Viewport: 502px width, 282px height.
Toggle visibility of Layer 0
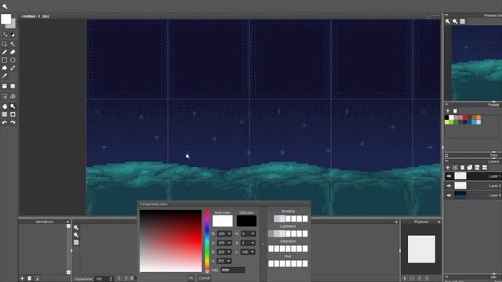pyautogui.click(x=449, y=195)
